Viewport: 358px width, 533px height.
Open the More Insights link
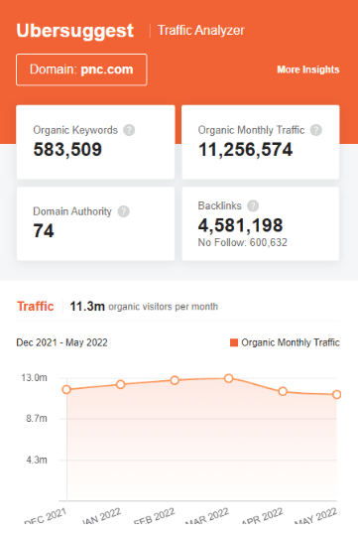click(x=308, y=69)
